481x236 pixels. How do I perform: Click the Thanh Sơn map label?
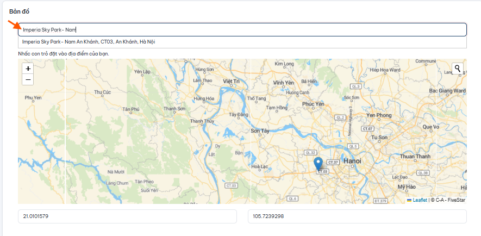pyautogui.click(x=174, y=108)
